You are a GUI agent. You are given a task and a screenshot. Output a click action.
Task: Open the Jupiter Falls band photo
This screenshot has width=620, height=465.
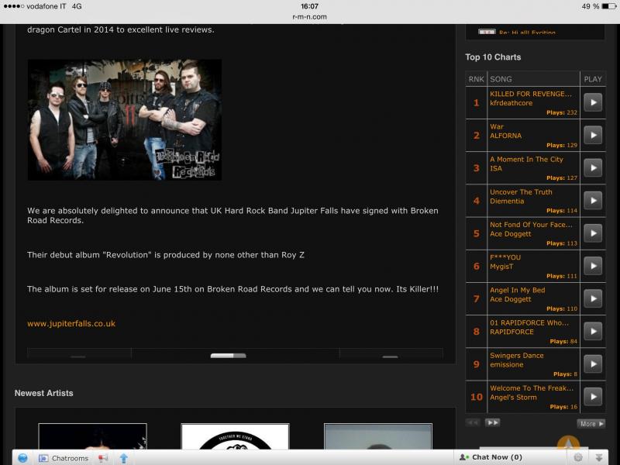click(125, 120)
